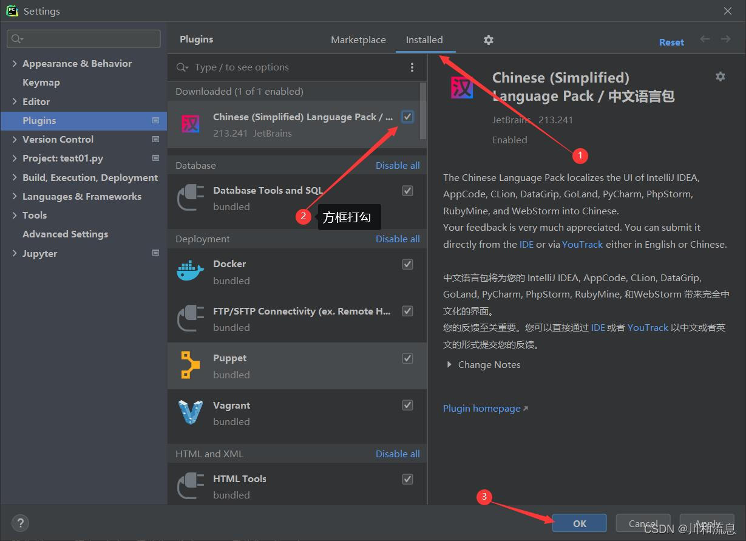Expand Build, Execution, Deployment node
This screenshot has width=746, height=541.
pyautogui.click(x=15, y=177)
